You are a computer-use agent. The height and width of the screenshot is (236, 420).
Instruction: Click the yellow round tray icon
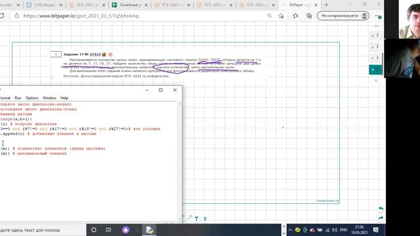[x=297, y=230]
